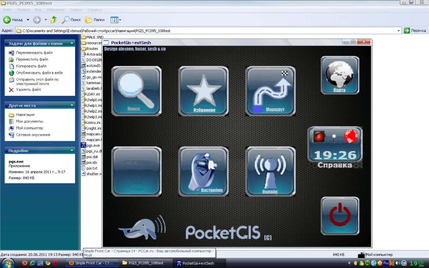The image size is (429, 268).
Task: Switch to Simple Front Car taskbar button
Action: coord(91,263)
